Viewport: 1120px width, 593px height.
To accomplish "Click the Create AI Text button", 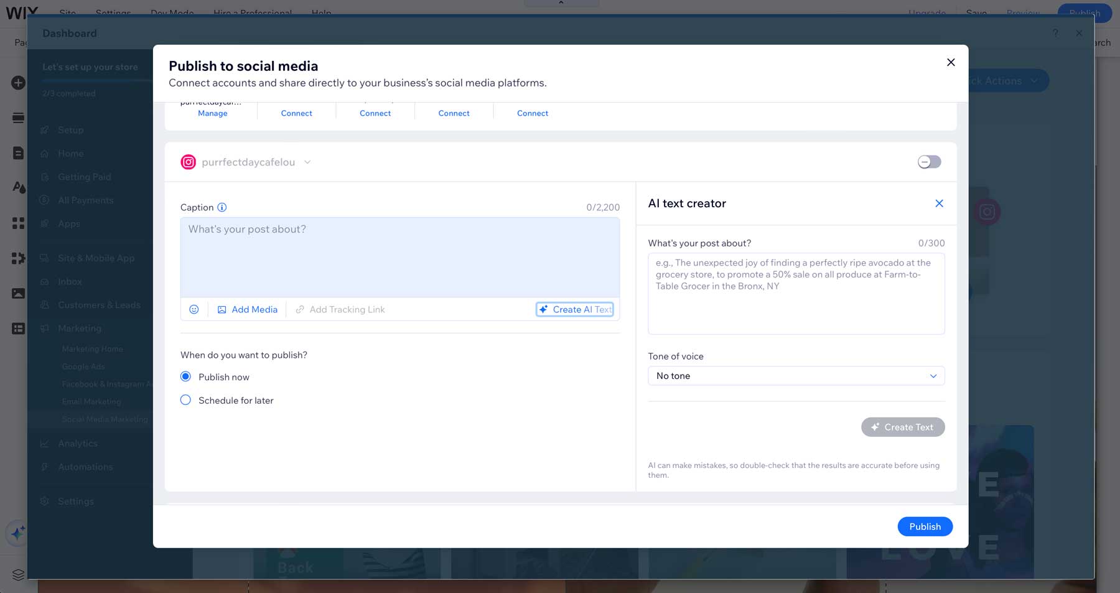I will (x=575, y=309).
